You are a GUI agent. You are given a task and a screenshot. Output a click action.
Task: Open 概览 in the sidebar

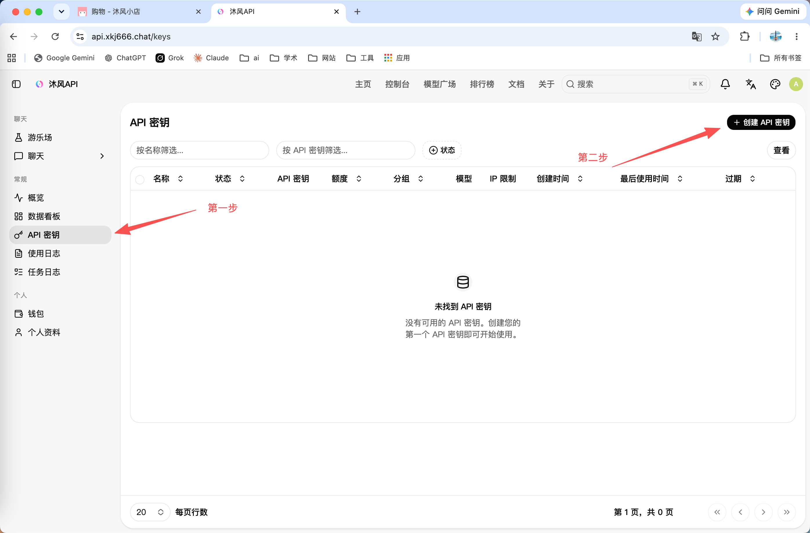[x=60, y=197]
